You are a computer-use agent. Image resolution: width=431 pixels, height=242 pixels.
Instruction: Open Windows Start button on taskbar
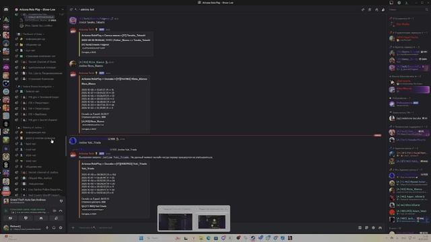point(141,238)
